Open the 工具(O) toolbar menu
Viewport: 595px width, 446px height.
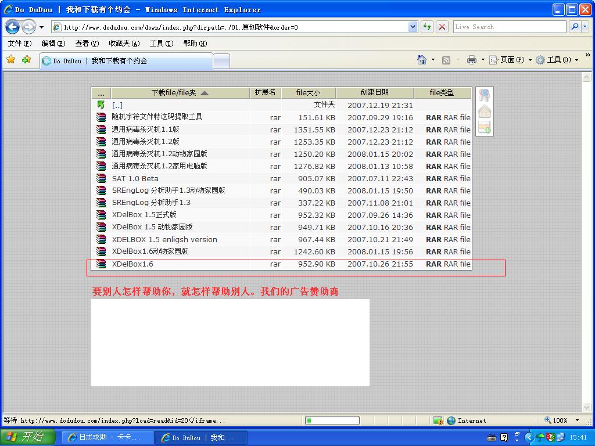point(557,60)
